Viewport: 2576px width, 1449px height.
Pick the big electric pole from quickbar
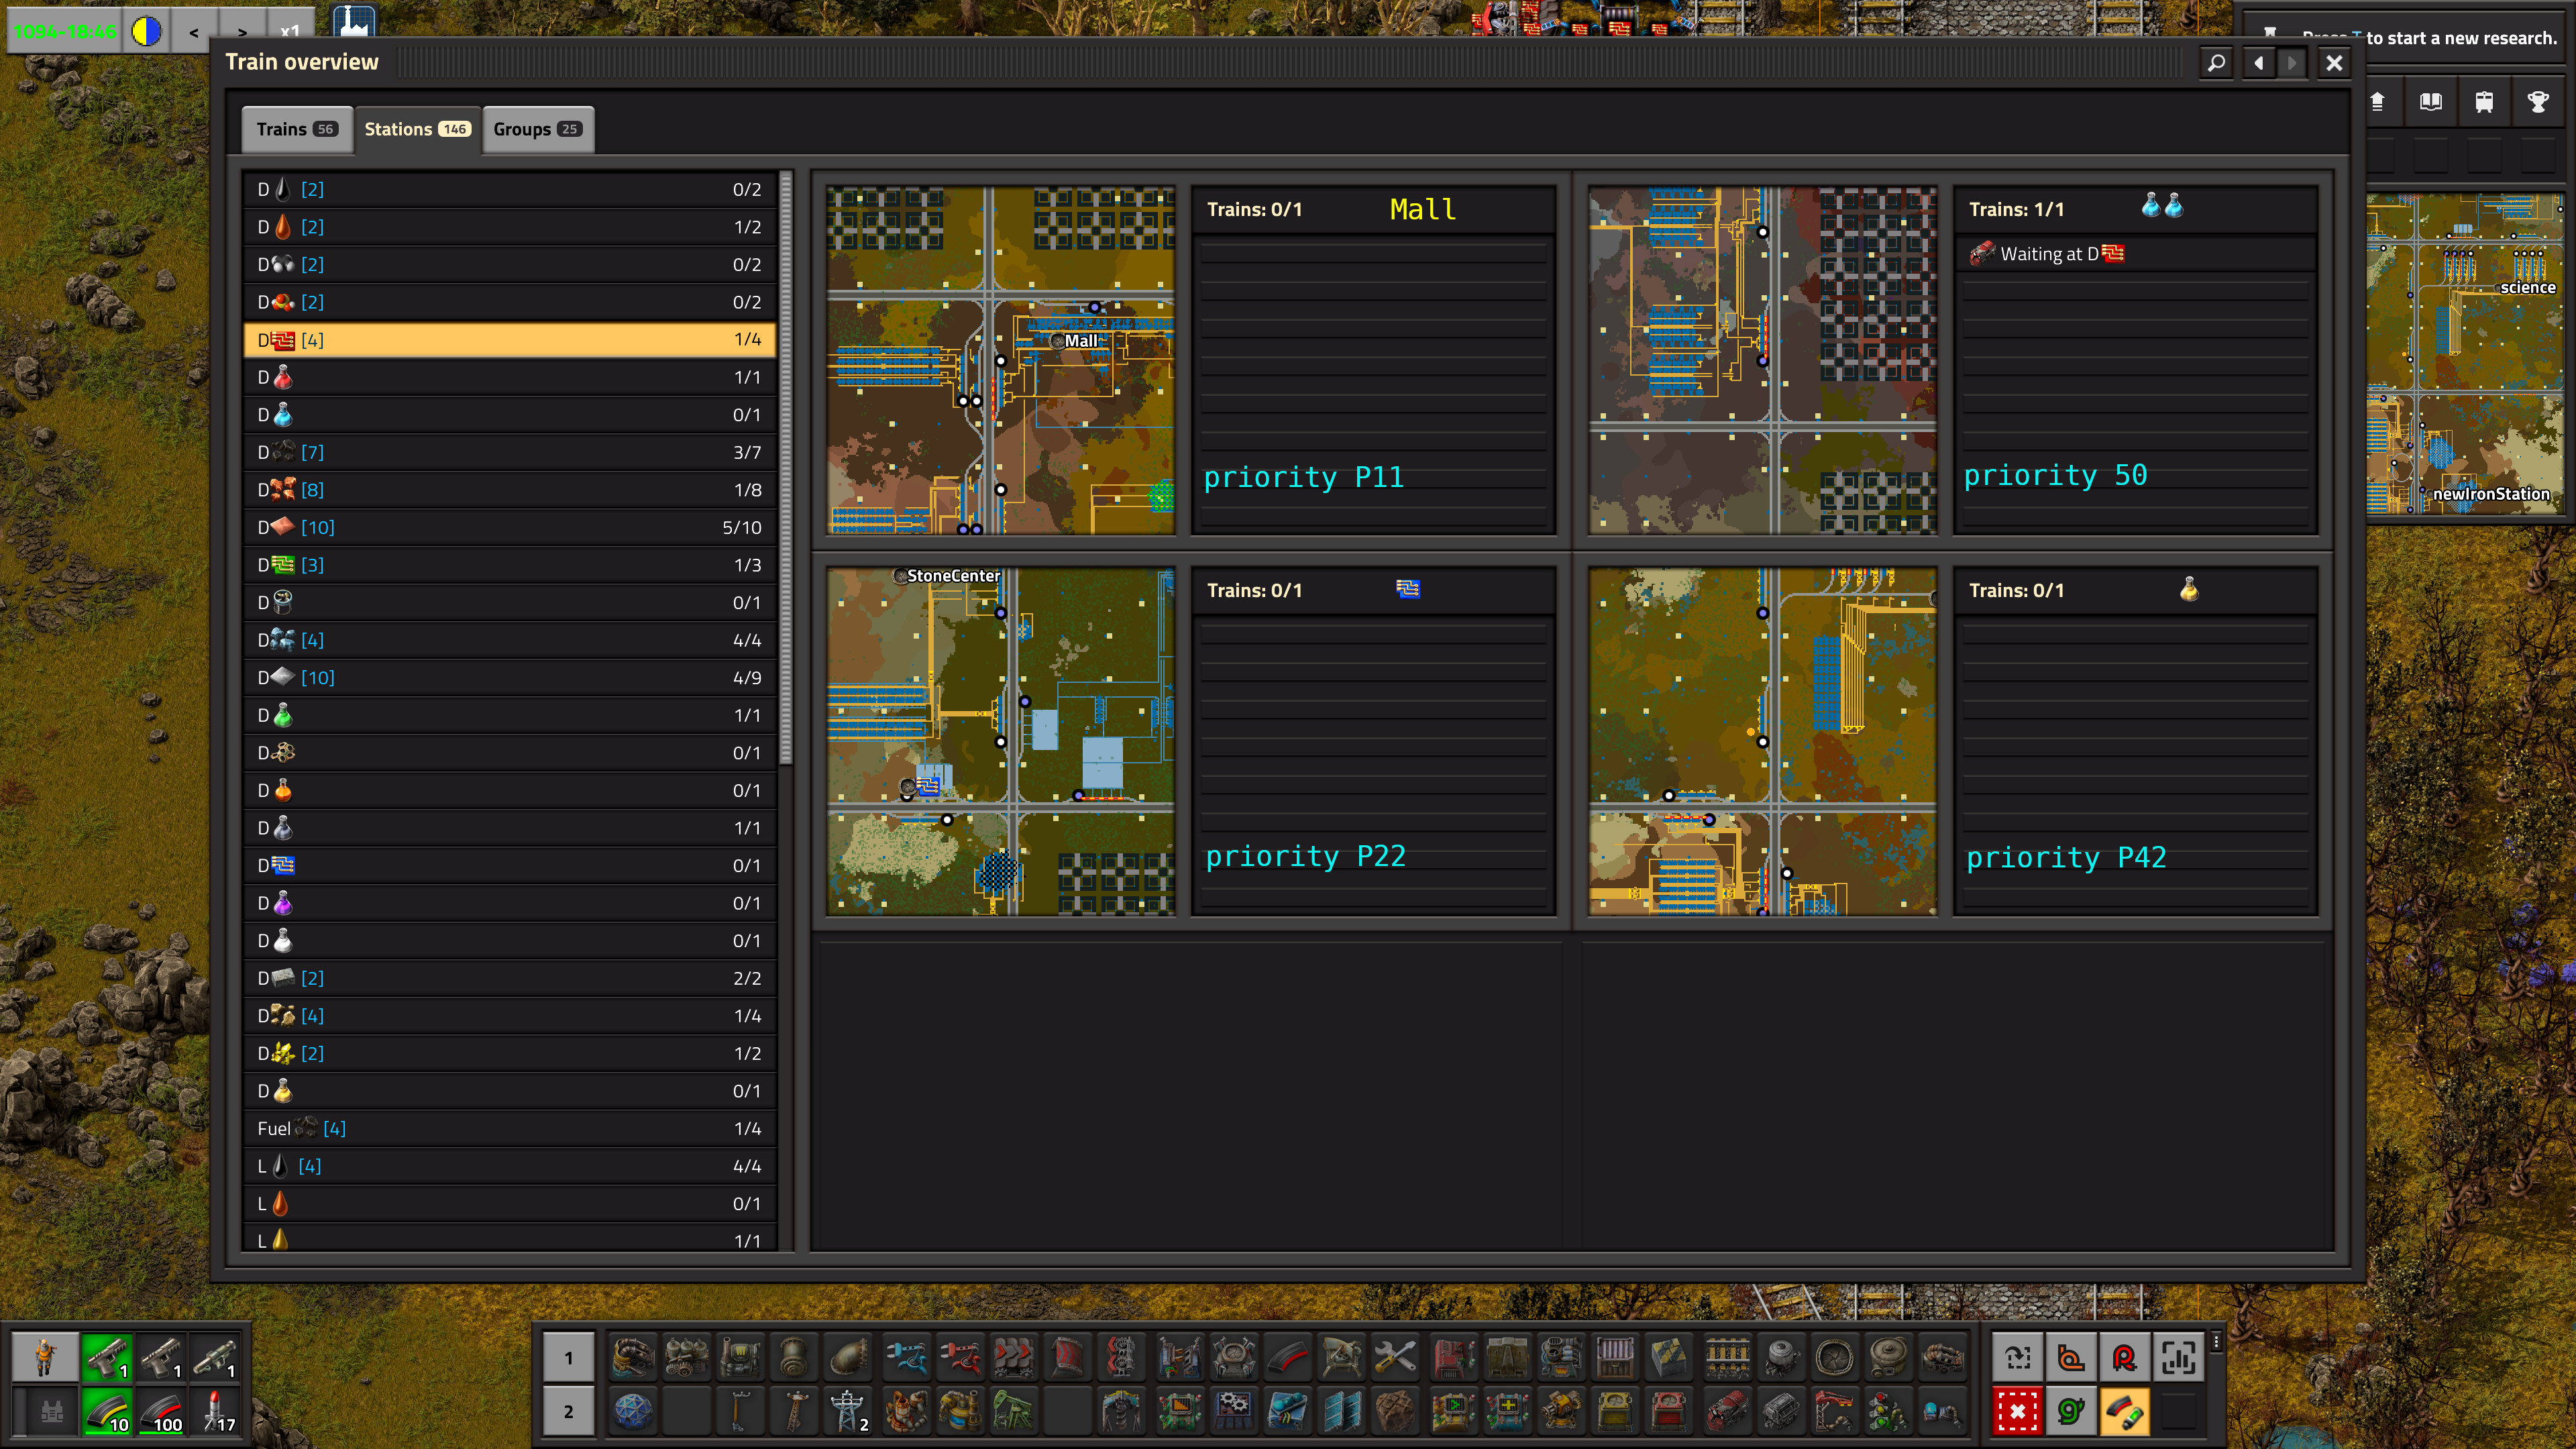(x=848, y=1411)
